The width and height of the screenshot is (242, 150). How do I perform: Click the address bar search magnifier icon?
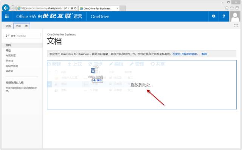pos(65,8)
